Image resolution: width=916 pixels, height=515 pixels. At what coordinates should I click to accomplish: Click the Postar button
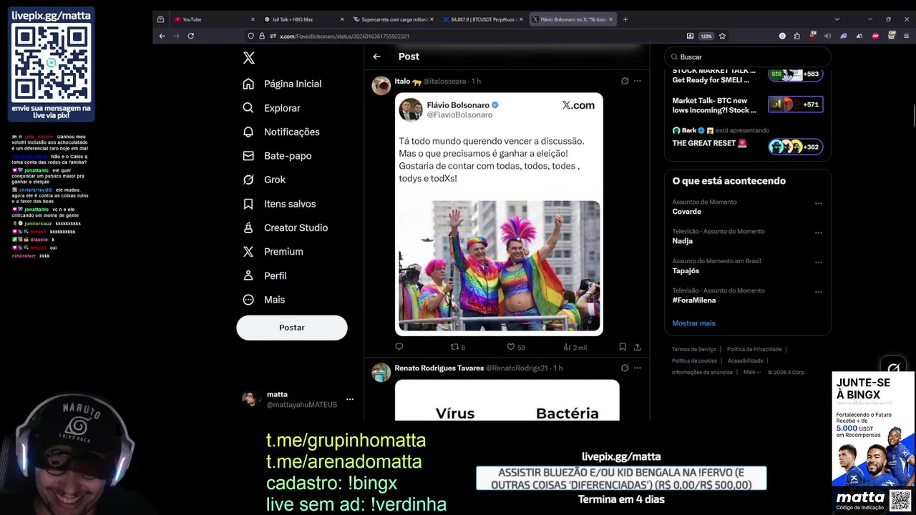292,328
